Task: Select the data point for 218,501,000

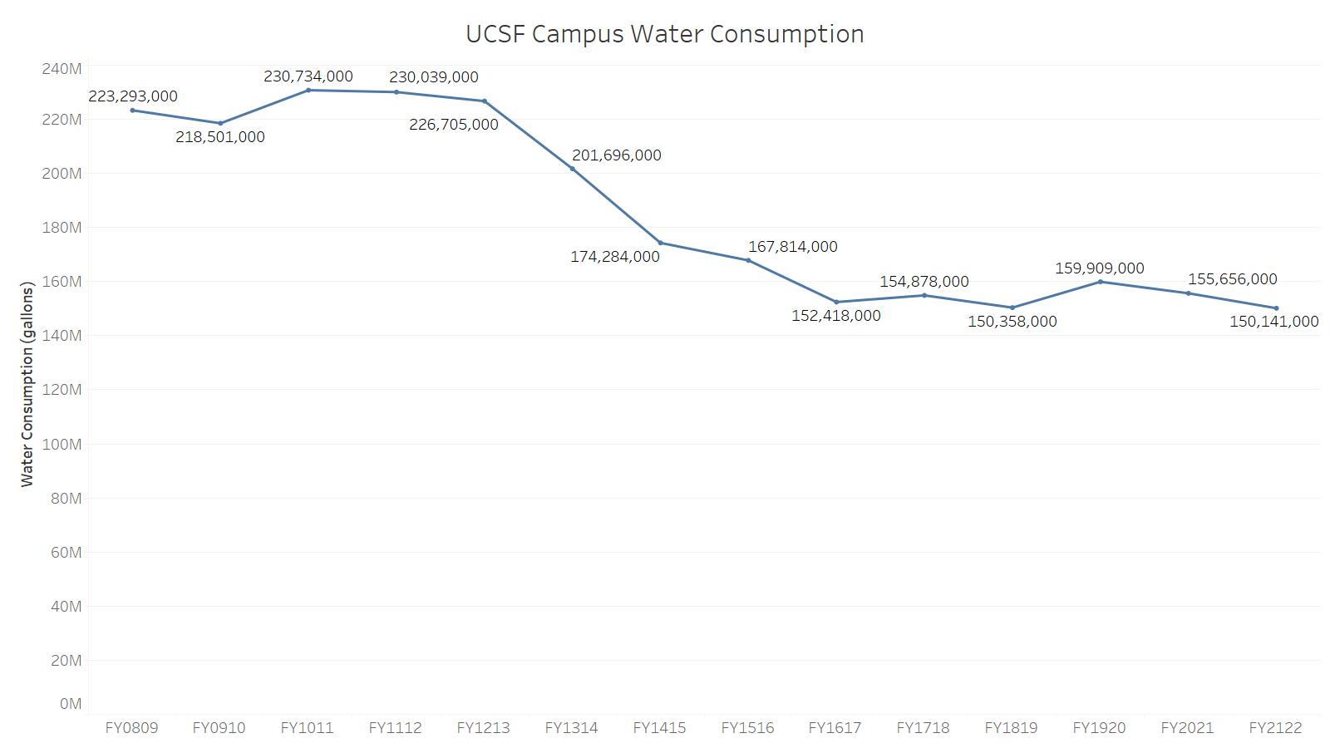Action: point(220,123)
